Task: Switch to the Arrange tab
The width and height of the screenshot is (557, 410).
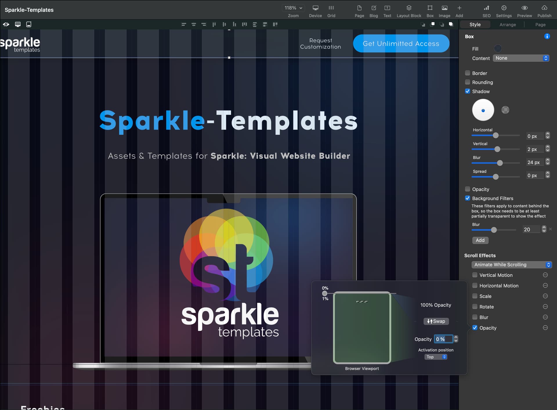Action: (508, 25)
